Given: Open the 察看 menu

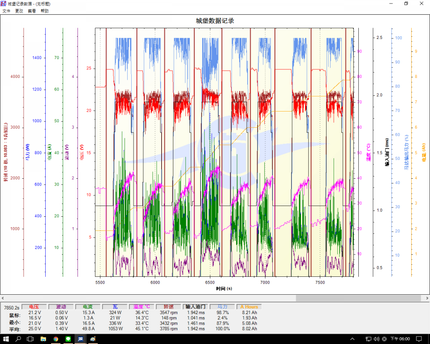Looking at the screenshot, I should pyautogui.click(x=32, y=11).
